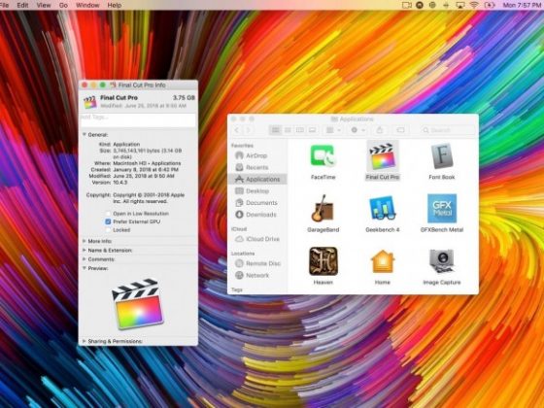The width and height of the screenshot is (544, 408).
Task: Collapse the Preview section
Action: point(85,268)
